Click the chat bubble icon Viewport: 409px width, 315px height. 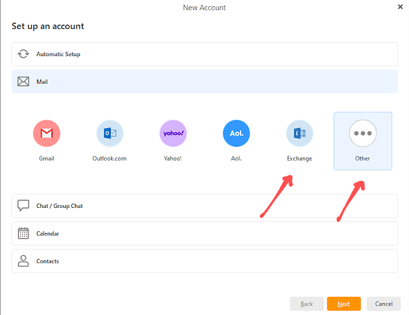[x=23, y=205]
